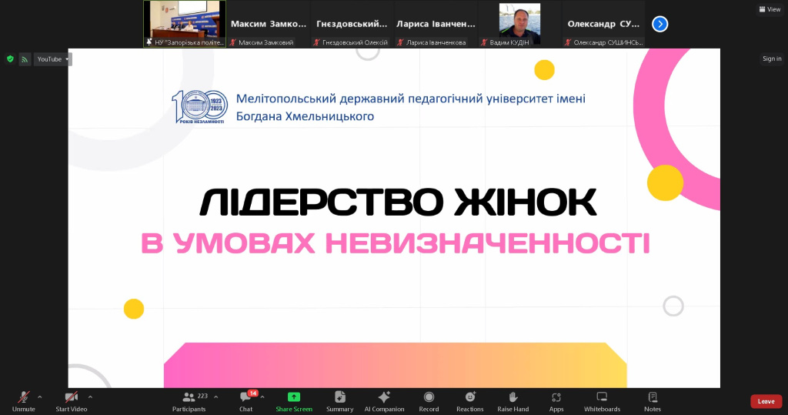Image resolution: width=788 pixels, height=415 pixels.
Task: Open Whiteboards
Action: tap(602, 401)
